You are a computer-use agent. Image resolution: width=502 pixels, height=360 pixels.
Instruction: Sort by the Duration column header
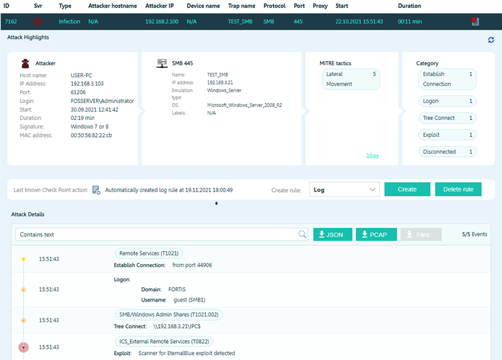coord(410,6)
